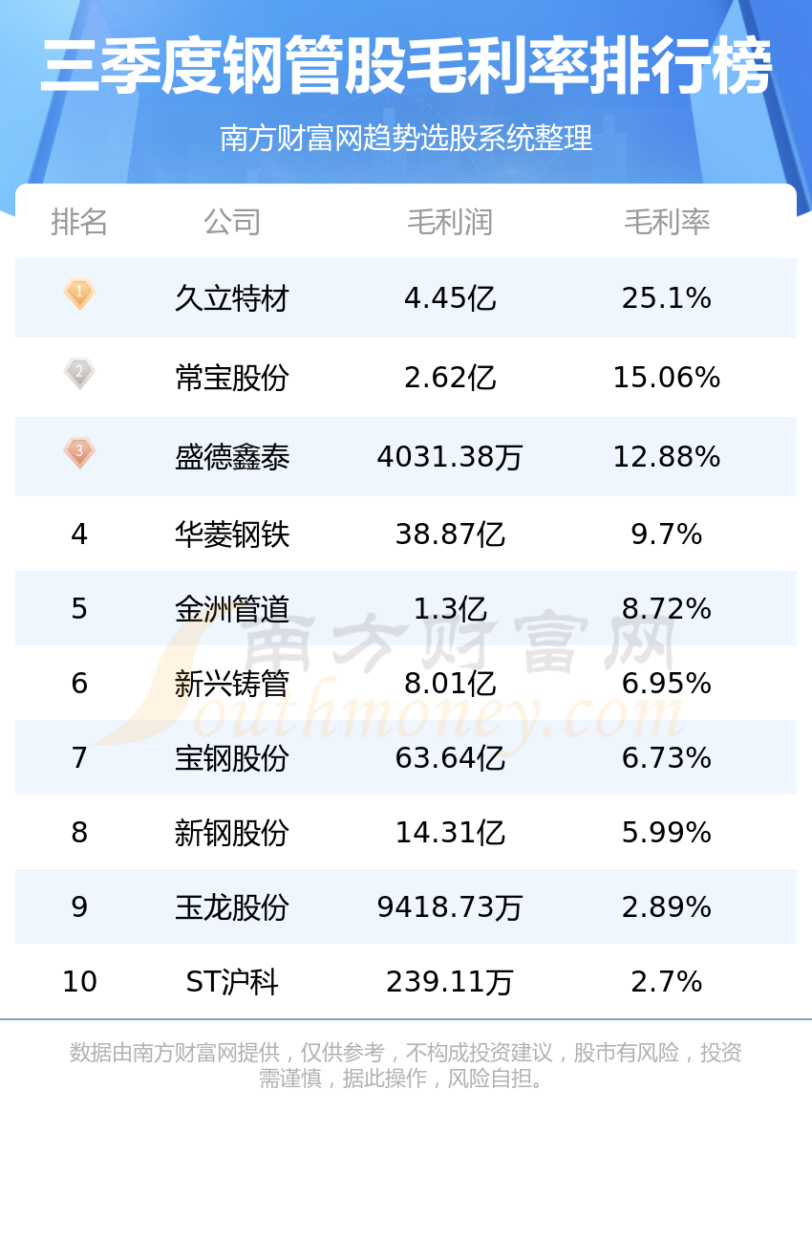Click company name 常宝股份
The image size is (812, 1243).
point(232,378)
